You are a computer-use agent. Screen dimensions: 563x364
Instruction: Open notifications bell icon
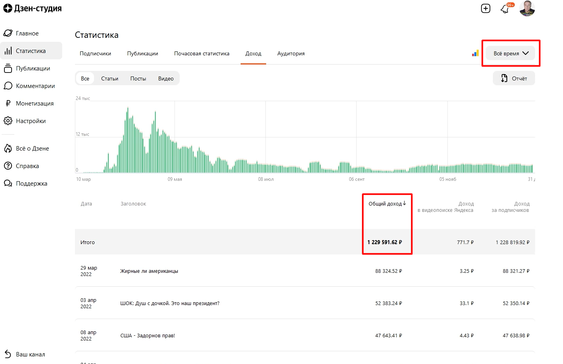(x=505, y=9)
